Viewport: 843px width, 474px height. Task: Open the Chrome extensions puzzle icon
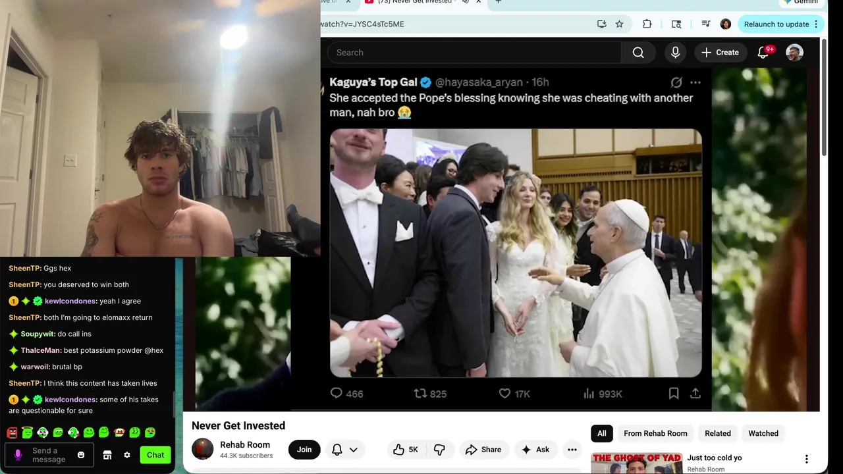[x=647, y=24]
